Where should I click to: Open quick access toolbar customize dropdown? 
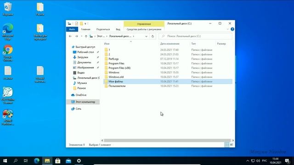(85, 23)
